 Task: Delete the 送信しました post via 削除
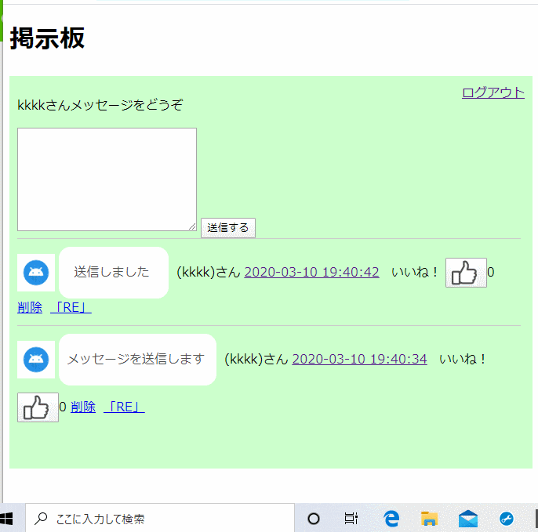(x=30, y=307)
